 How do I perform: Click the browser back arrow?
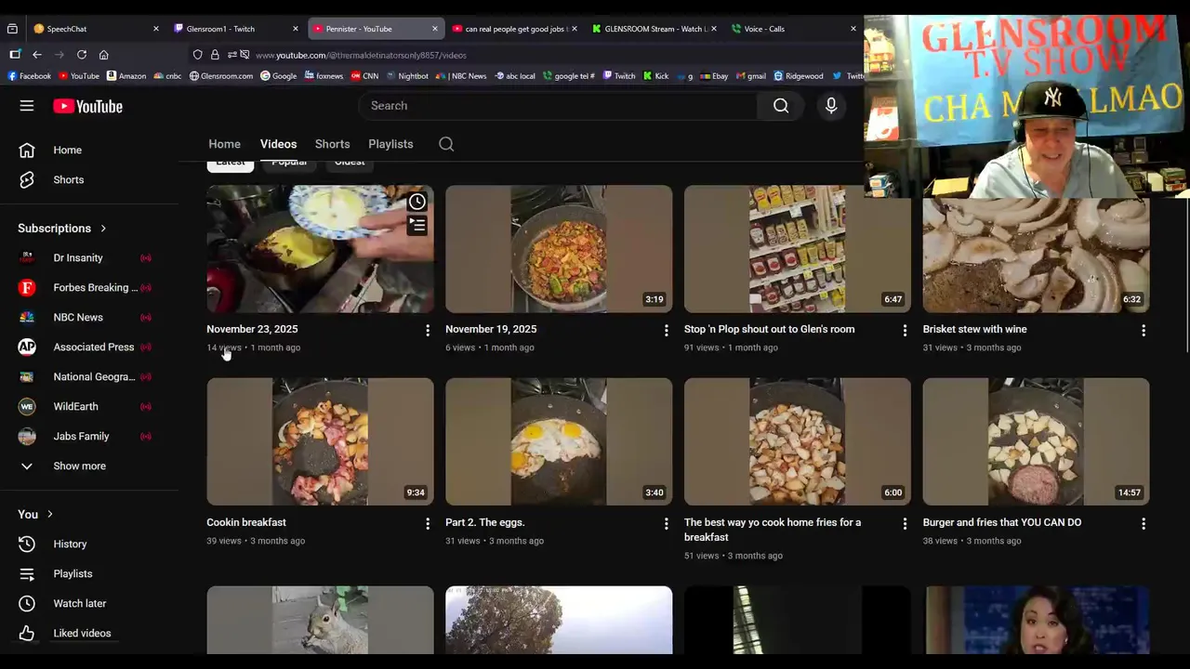coord(37,55)
